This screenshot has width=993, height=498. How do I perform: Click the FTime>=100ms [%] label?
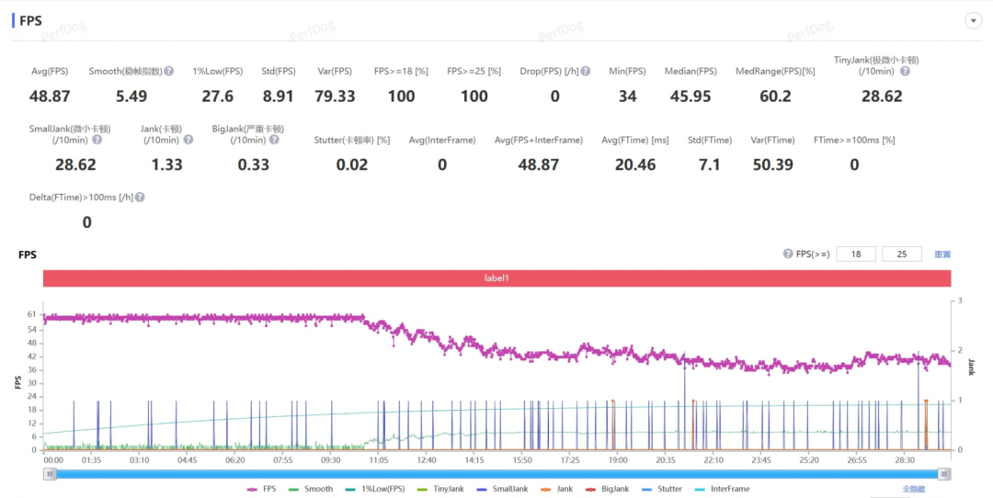click(854, 141)
